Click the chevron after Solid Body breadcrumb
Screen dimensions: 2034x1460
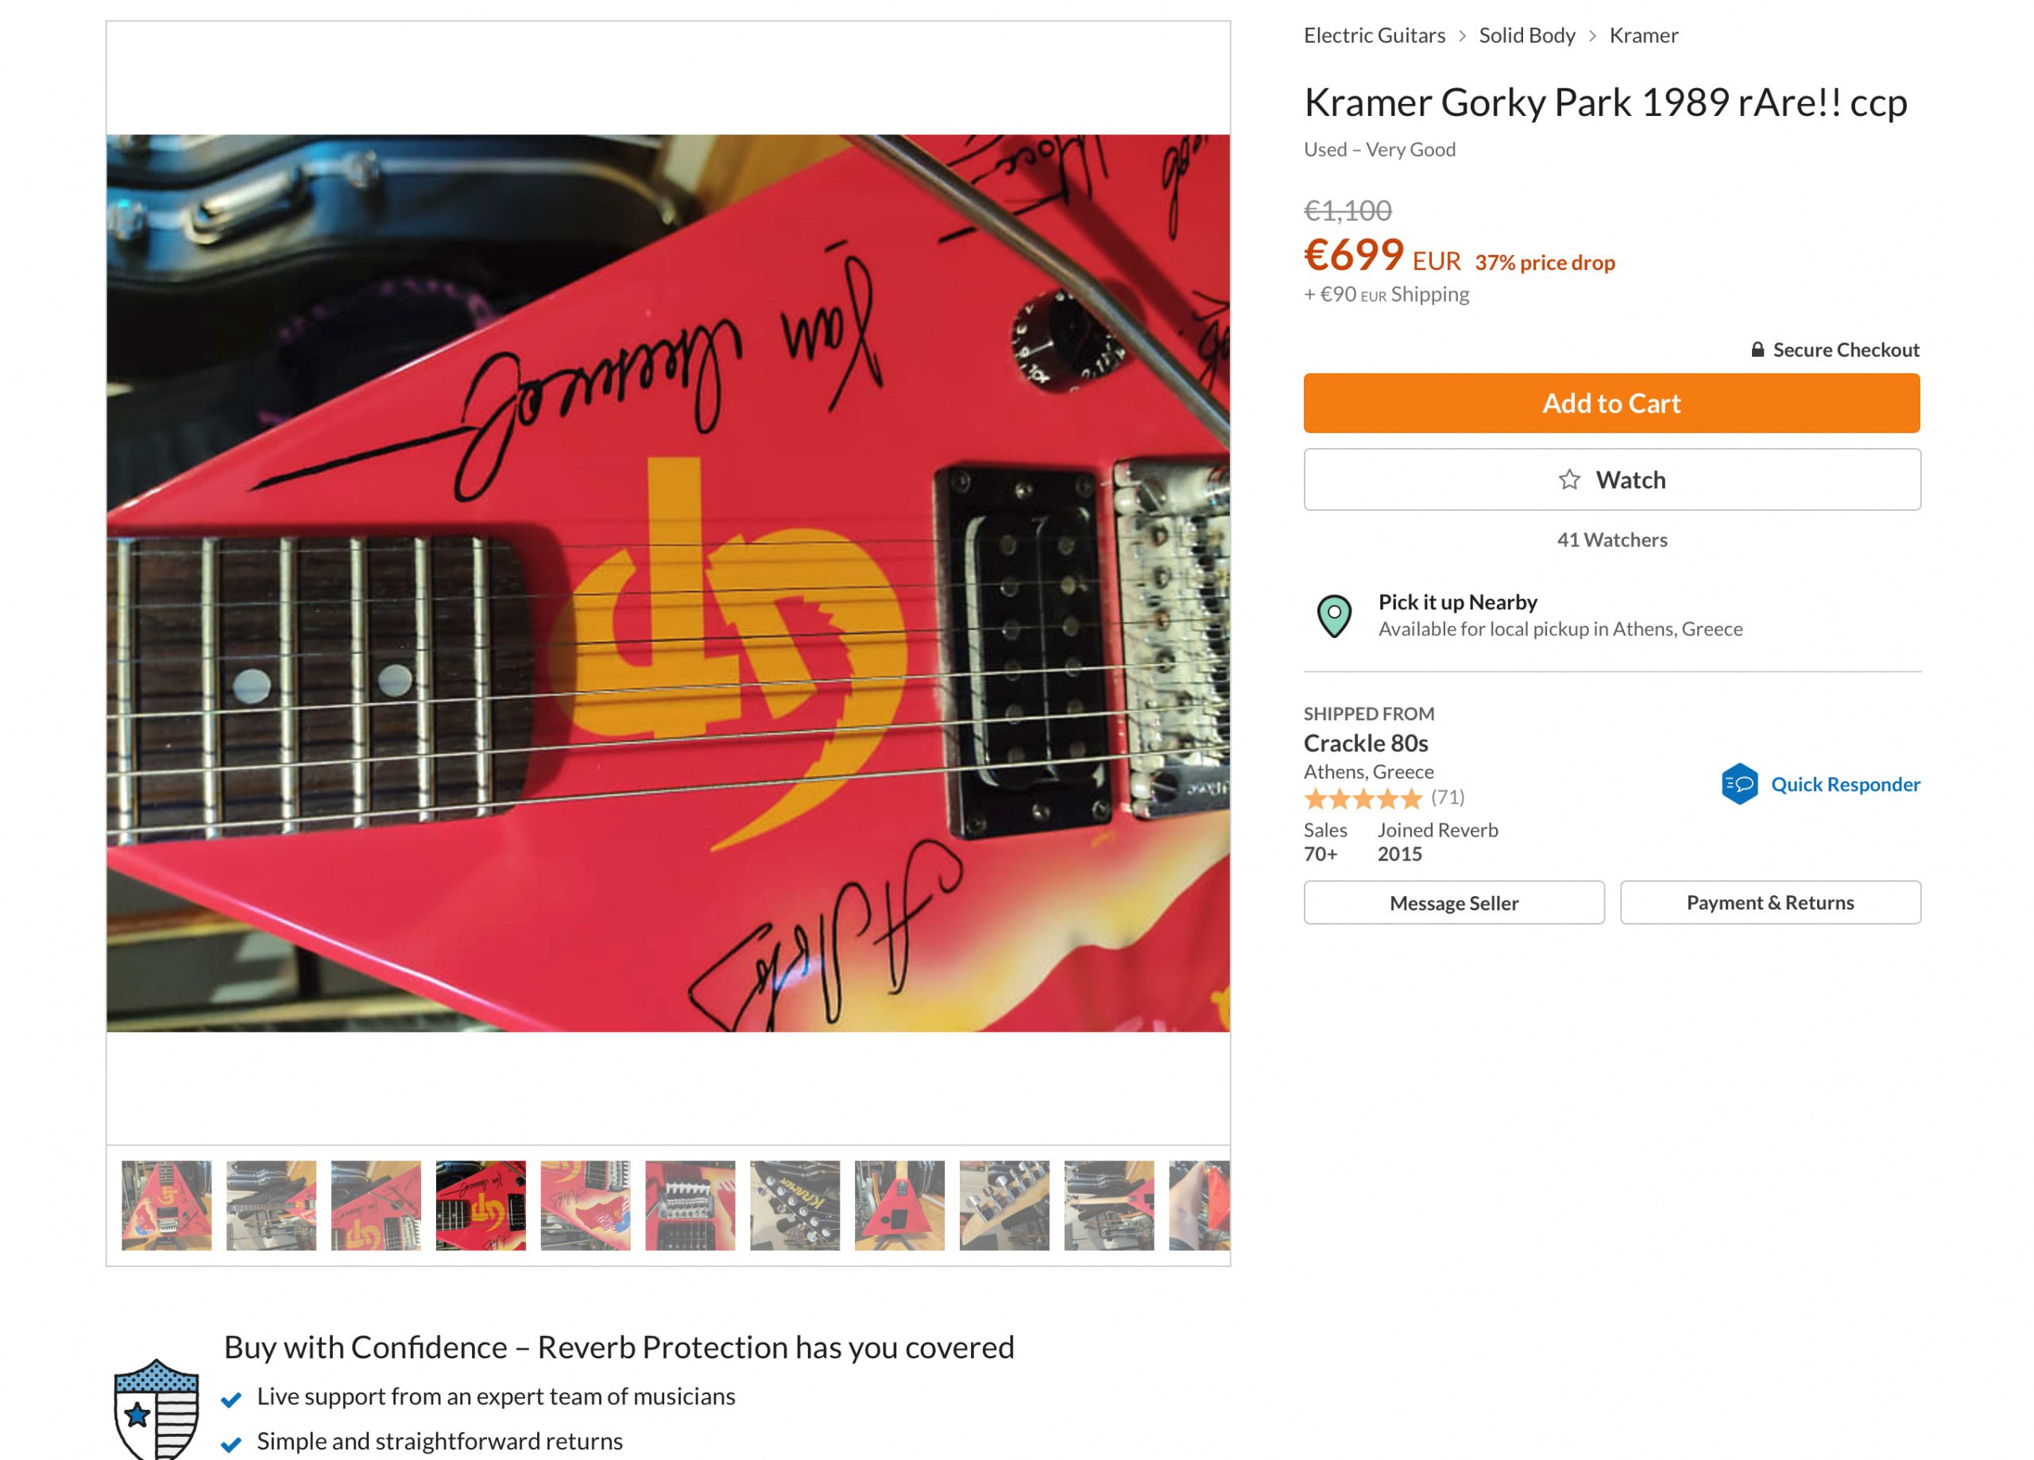pyautogui.click(x=1592, y=36)
